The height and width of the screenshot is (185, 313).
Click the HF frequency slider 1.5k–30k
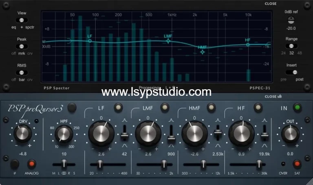pyautogui.click(x=248, y=165)
